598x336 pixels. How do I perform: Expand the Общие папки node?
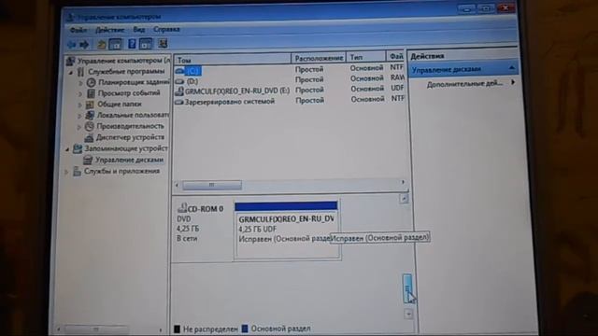[80, 105]
